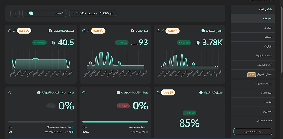Open help for معدل الطلبات المسترجعة

click(x=118, y=93)
